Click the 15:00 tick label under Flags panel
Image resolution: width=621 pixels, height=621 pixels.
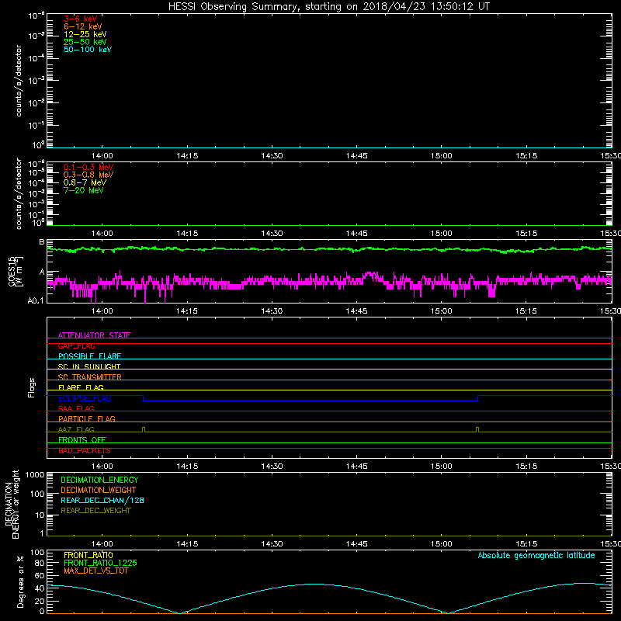tap(441, 467)
